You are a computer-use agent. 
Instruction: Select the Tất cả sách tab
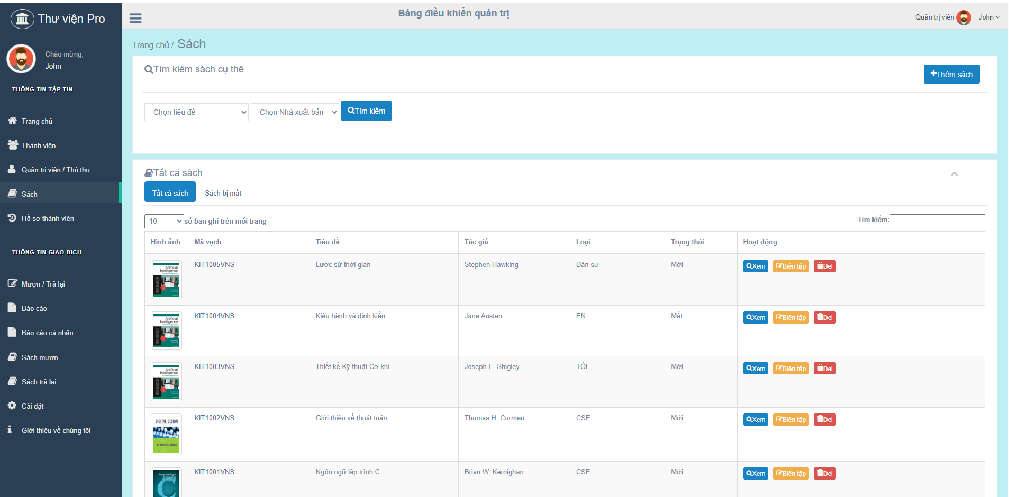point(170,192)
